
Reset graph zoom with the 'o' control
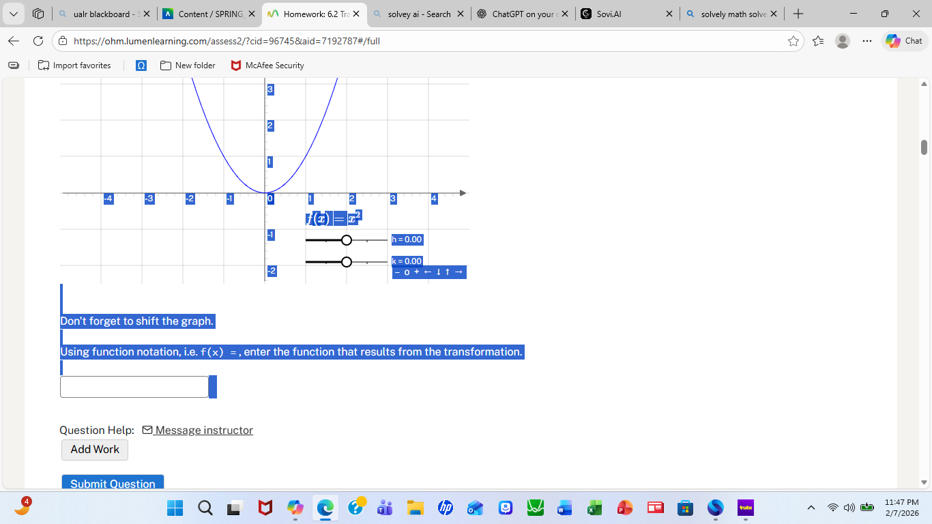tap(407, 272)
